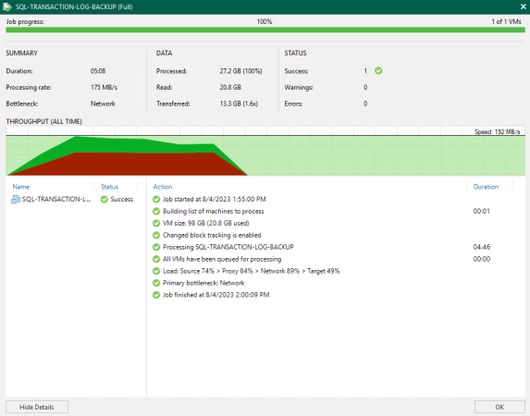Click the check icon beside Job finished
The width and height of the screenshot is (530, 416).
(x=156, y=295)
